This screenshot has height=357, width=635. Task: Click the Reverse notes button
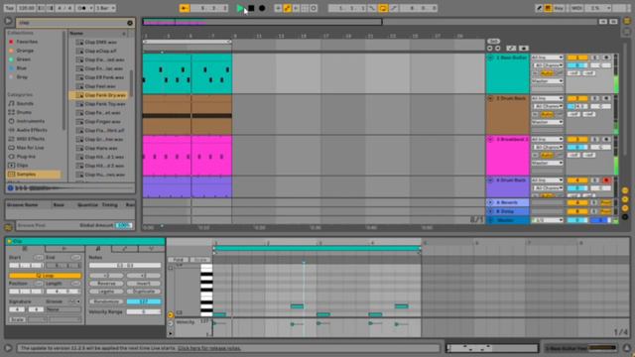[106, 284]
